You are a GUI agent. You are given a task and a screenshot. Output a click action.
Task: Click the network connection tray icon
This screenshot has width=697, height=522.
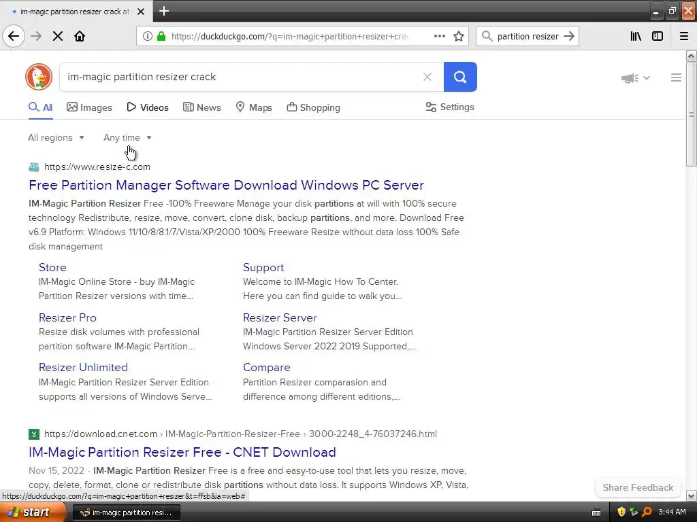[x=634, y=512]
